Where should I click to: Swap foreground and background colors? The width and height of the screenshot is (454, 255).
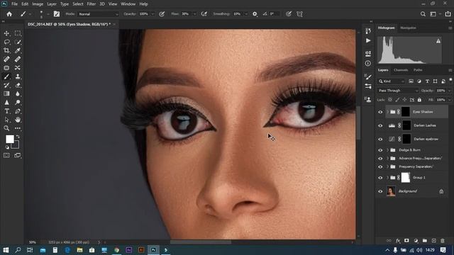click(x=18, y=136)
